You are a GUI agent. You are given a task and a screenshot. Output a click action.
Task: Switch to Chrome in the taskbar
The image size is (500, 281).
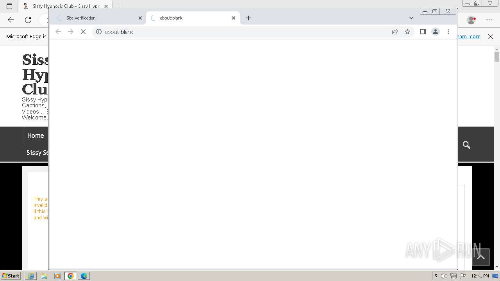(71, 276)
